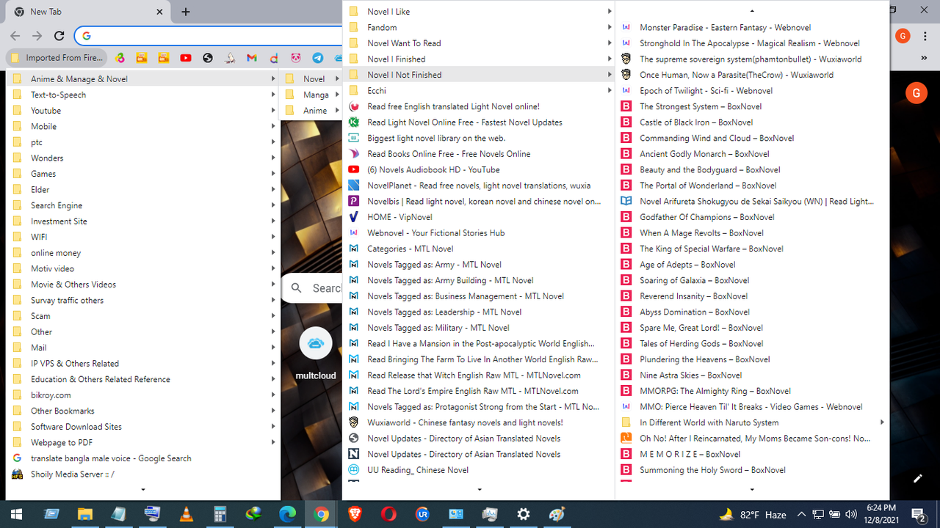
Task: Open Telegram bookmark icon in bookmarks bar
Action: click(x=318, y=58)
